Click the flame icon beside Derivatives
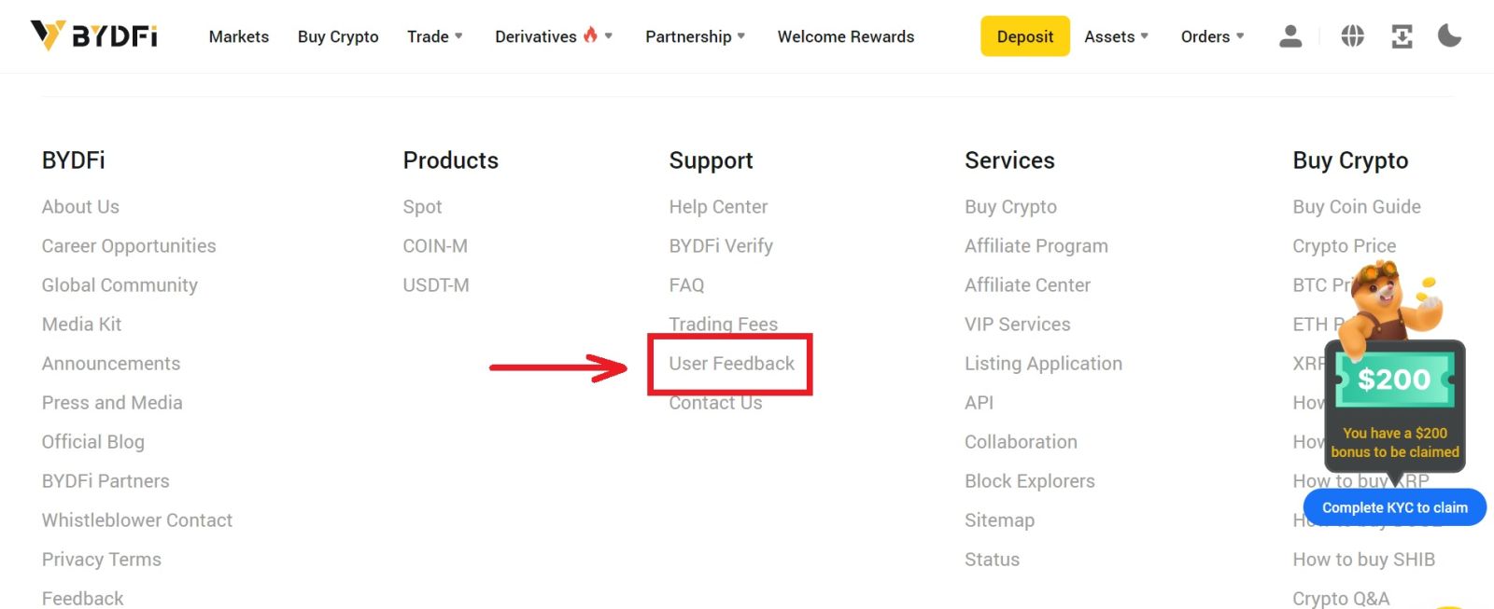This screenshot has height=609, width=1494. tap(588, 35)
